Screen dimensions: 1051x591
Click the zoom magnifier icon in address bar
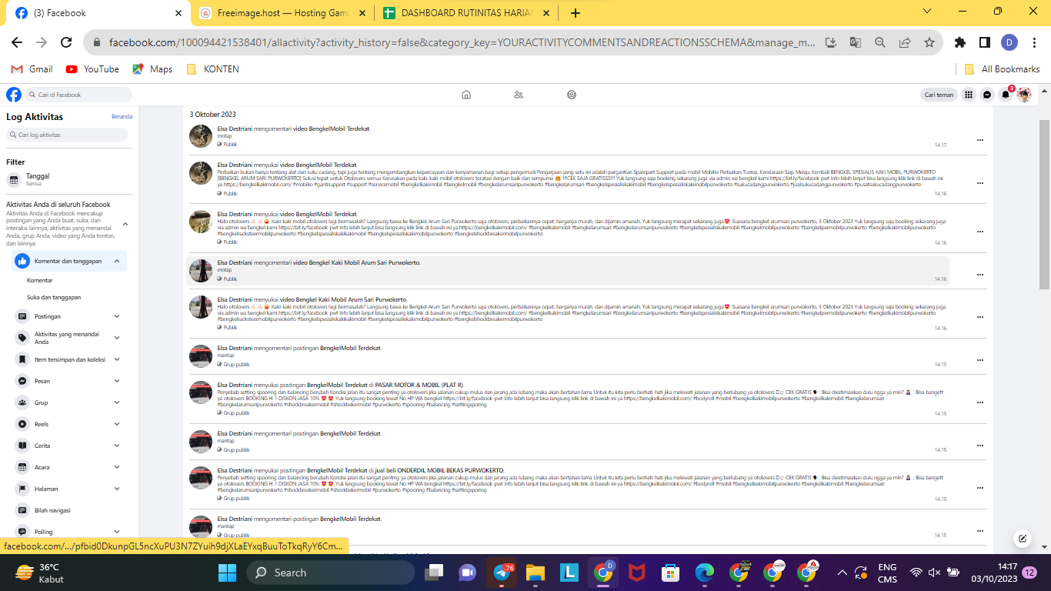tap(880, 42)
